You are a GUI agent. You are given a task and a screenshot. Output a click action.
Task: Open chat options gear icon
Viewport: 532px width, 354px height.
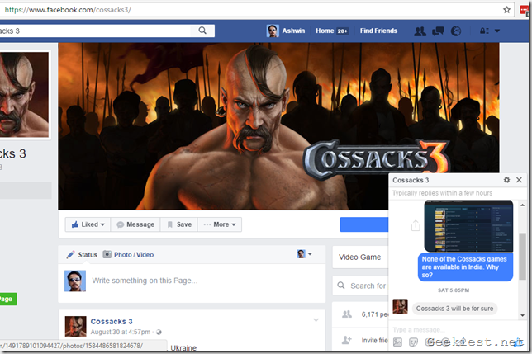(506, 180)
